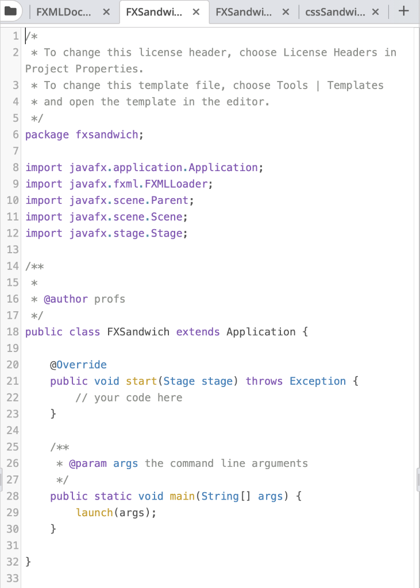Close the active FXSandwich tab

[x=196, y=11]
